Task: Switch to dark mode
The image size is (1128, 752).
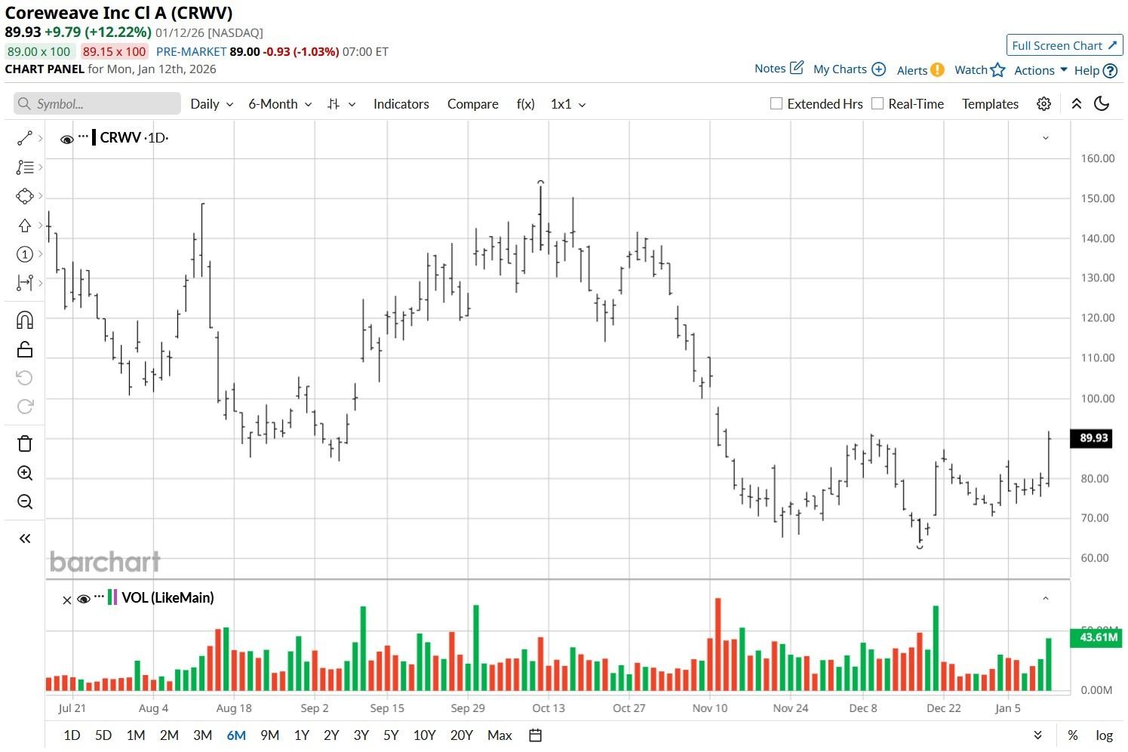Action: 1102,104
